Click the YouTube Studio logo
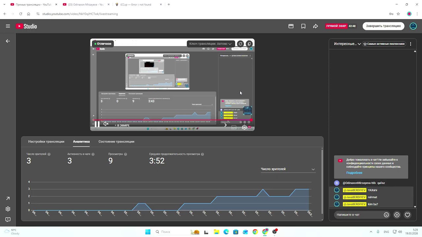422x237 pixels. pyautogui.click(x=26, y=26)
